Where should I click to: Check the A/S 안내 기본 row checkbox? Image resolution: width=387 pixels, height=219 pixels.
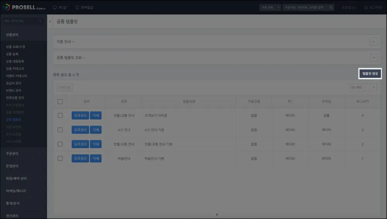[x=60, y=130]
